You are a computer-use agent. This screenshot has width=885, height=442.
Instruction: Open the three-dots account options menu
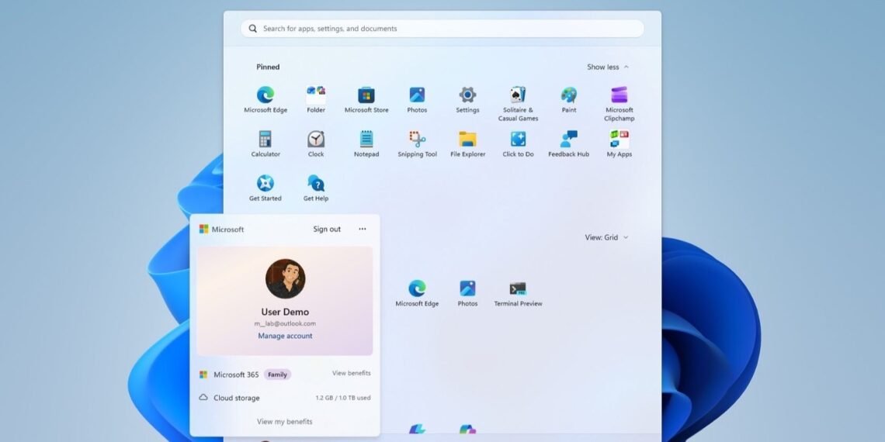(363, 229)
